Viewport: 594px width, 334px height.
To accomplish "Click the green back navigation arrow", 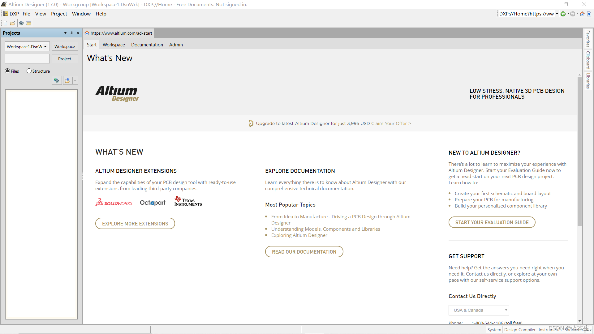I will 563,14.
